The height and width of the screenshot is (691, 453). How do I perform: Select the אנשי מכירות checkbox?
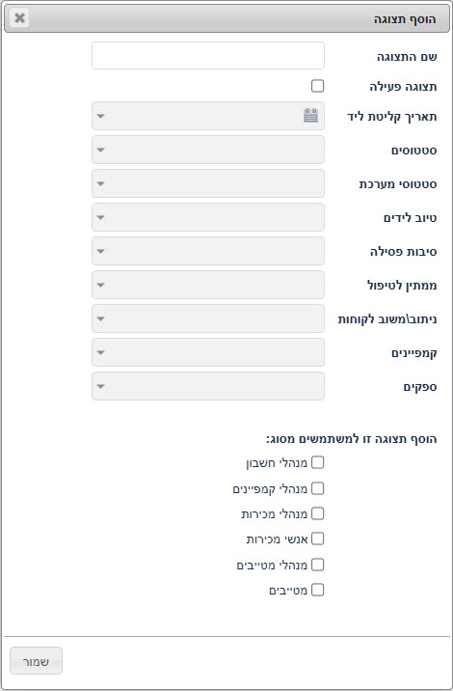point(317,539)
